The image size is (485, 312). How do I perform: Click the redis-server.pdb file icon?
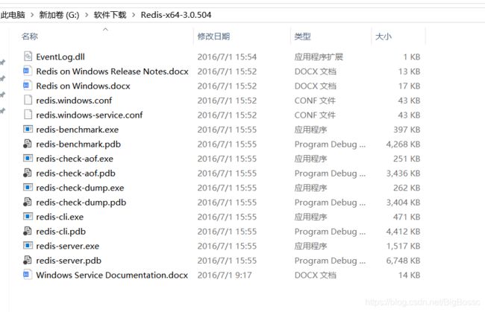[28, 260]
